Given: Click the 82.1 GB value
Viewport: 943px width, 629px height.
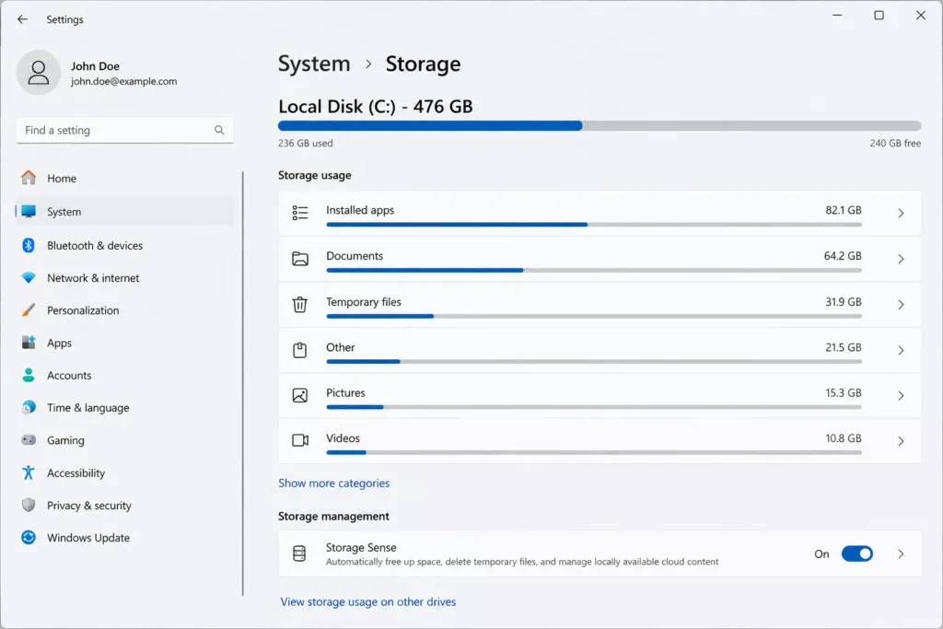Looking at the screenshot, I should pos(844,210).
